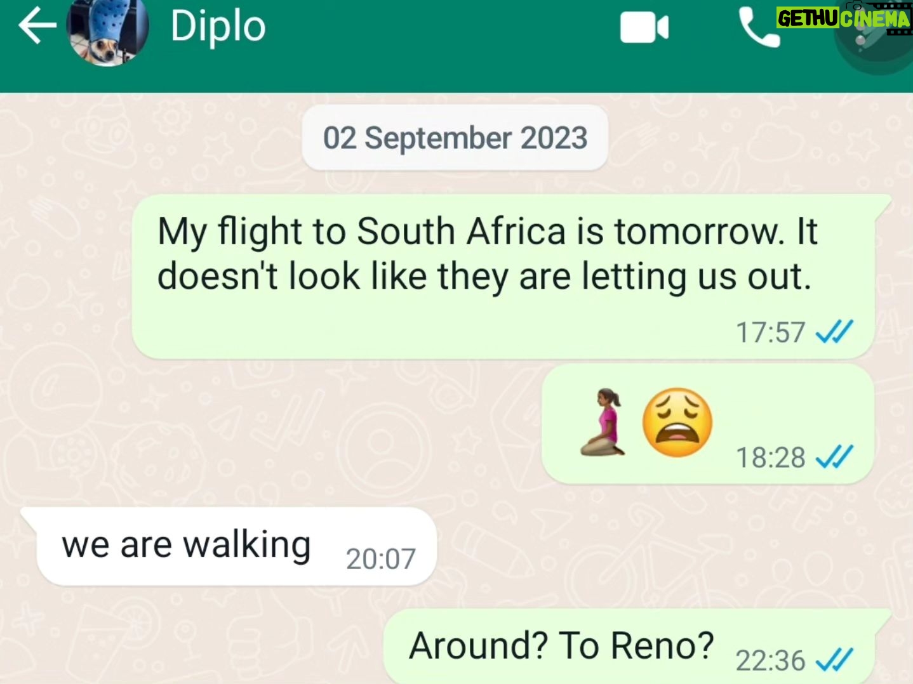Open Diplo's profile picture
The height and width of the screenshot is (684, 913).
[108, 32]
